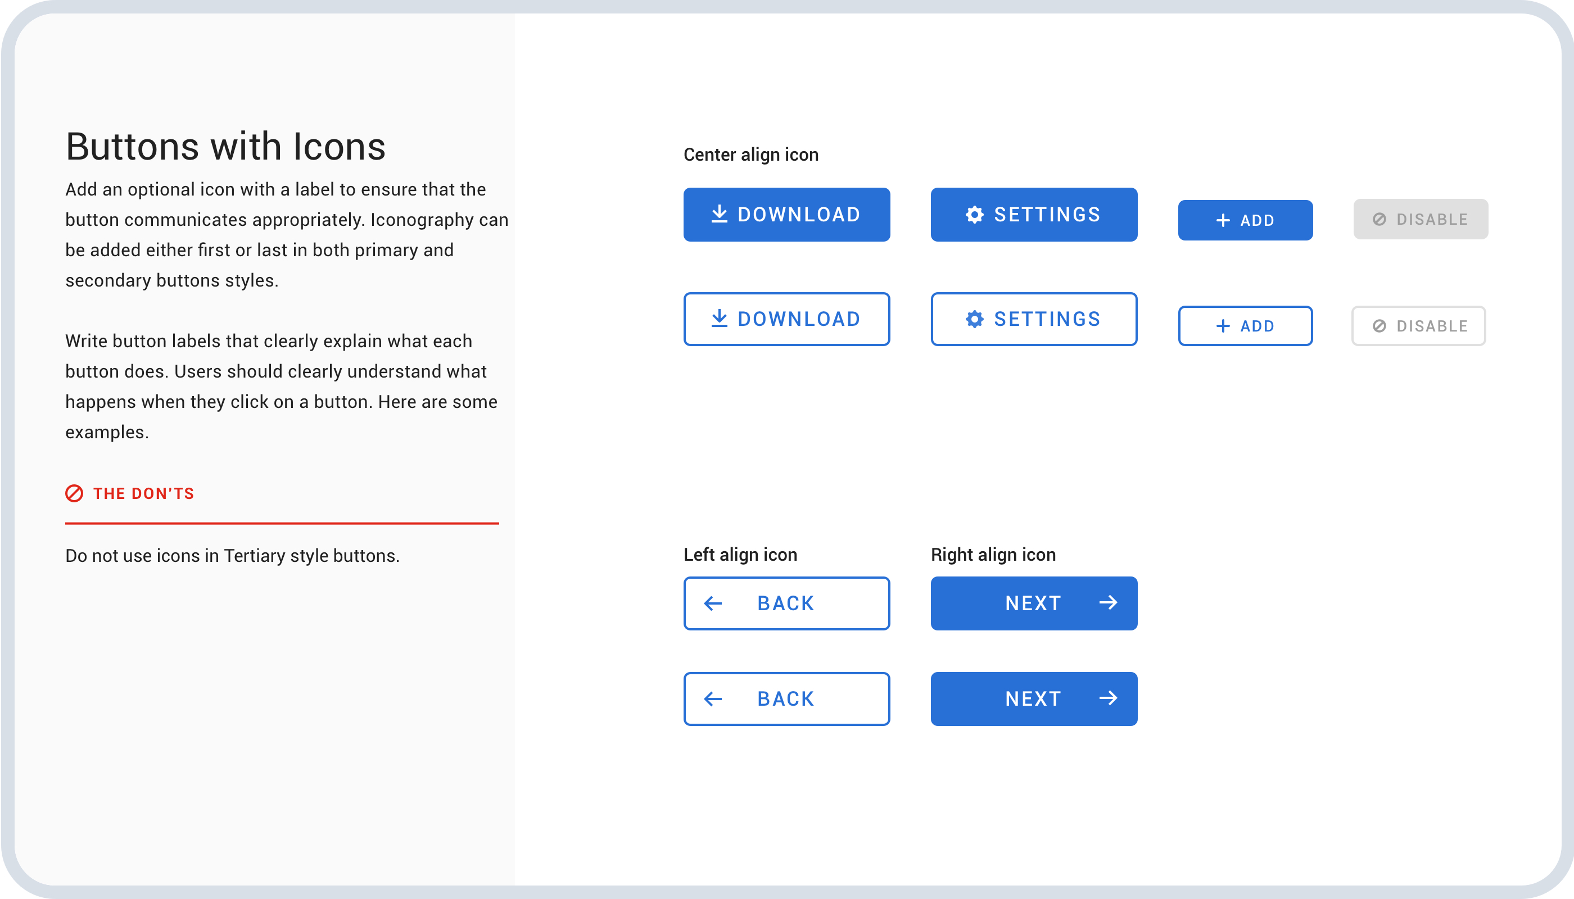Click left arrow icon in lower BACK button

click(x=713, y=699)
